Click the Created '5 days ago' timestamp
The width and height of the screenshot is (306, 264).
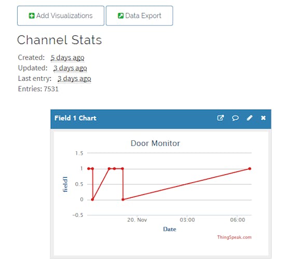(x=67, y=57)
